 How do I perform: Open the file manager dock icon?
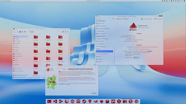[125, 101]
